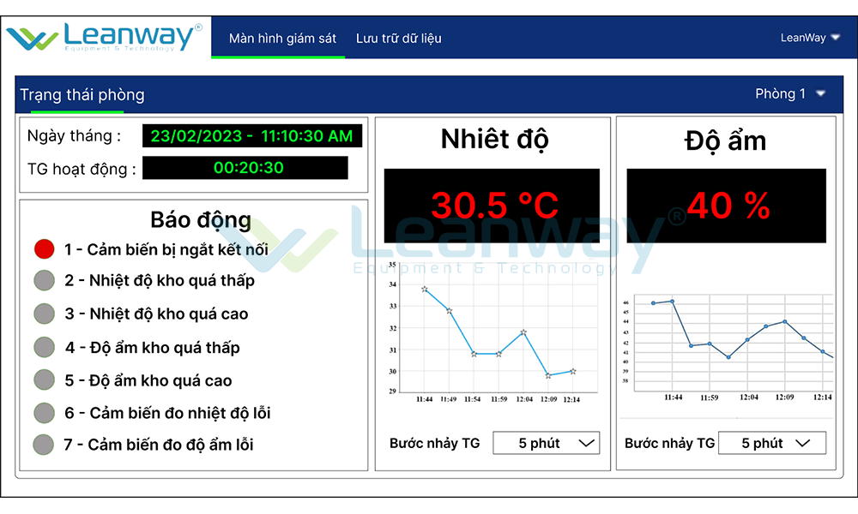The image size is (858, 514).
Task: Click the TG hoạt động elapsed time field
Action: [245, 168]
